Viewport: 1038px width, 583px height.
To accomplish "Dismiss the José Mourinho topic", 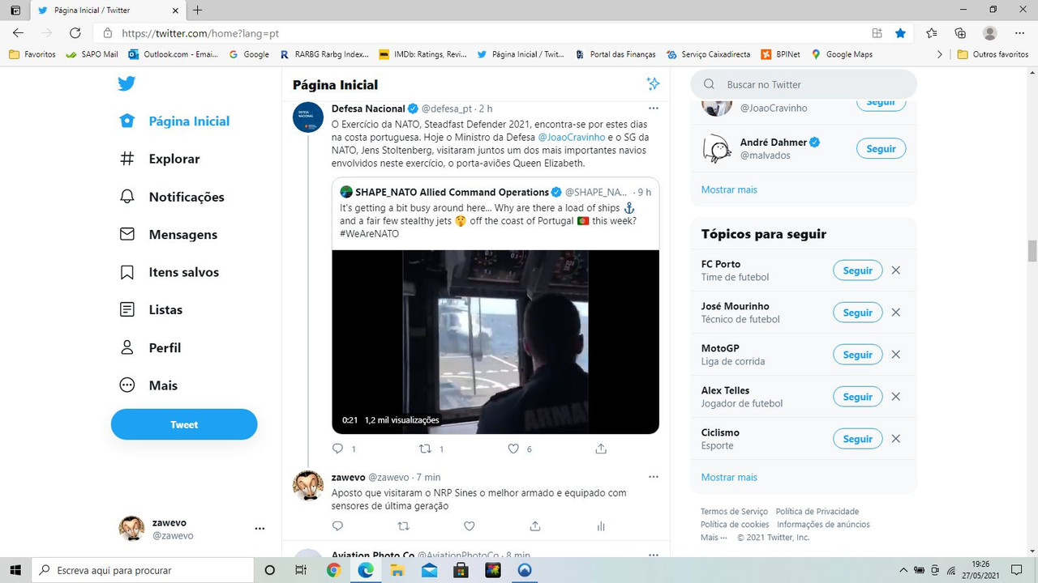I will coord(896,313).
